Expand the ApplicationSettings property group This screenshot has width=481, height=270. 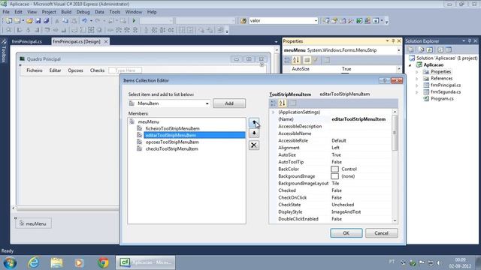tap(273, 112)
